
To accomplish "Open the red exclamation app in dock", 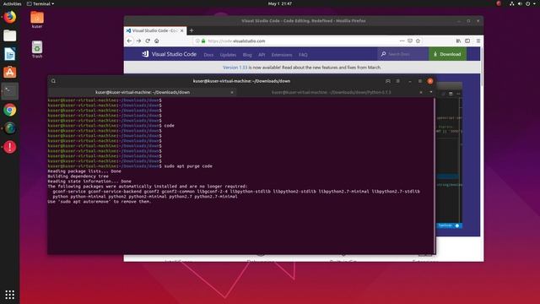I will click(x=9, y=147).
